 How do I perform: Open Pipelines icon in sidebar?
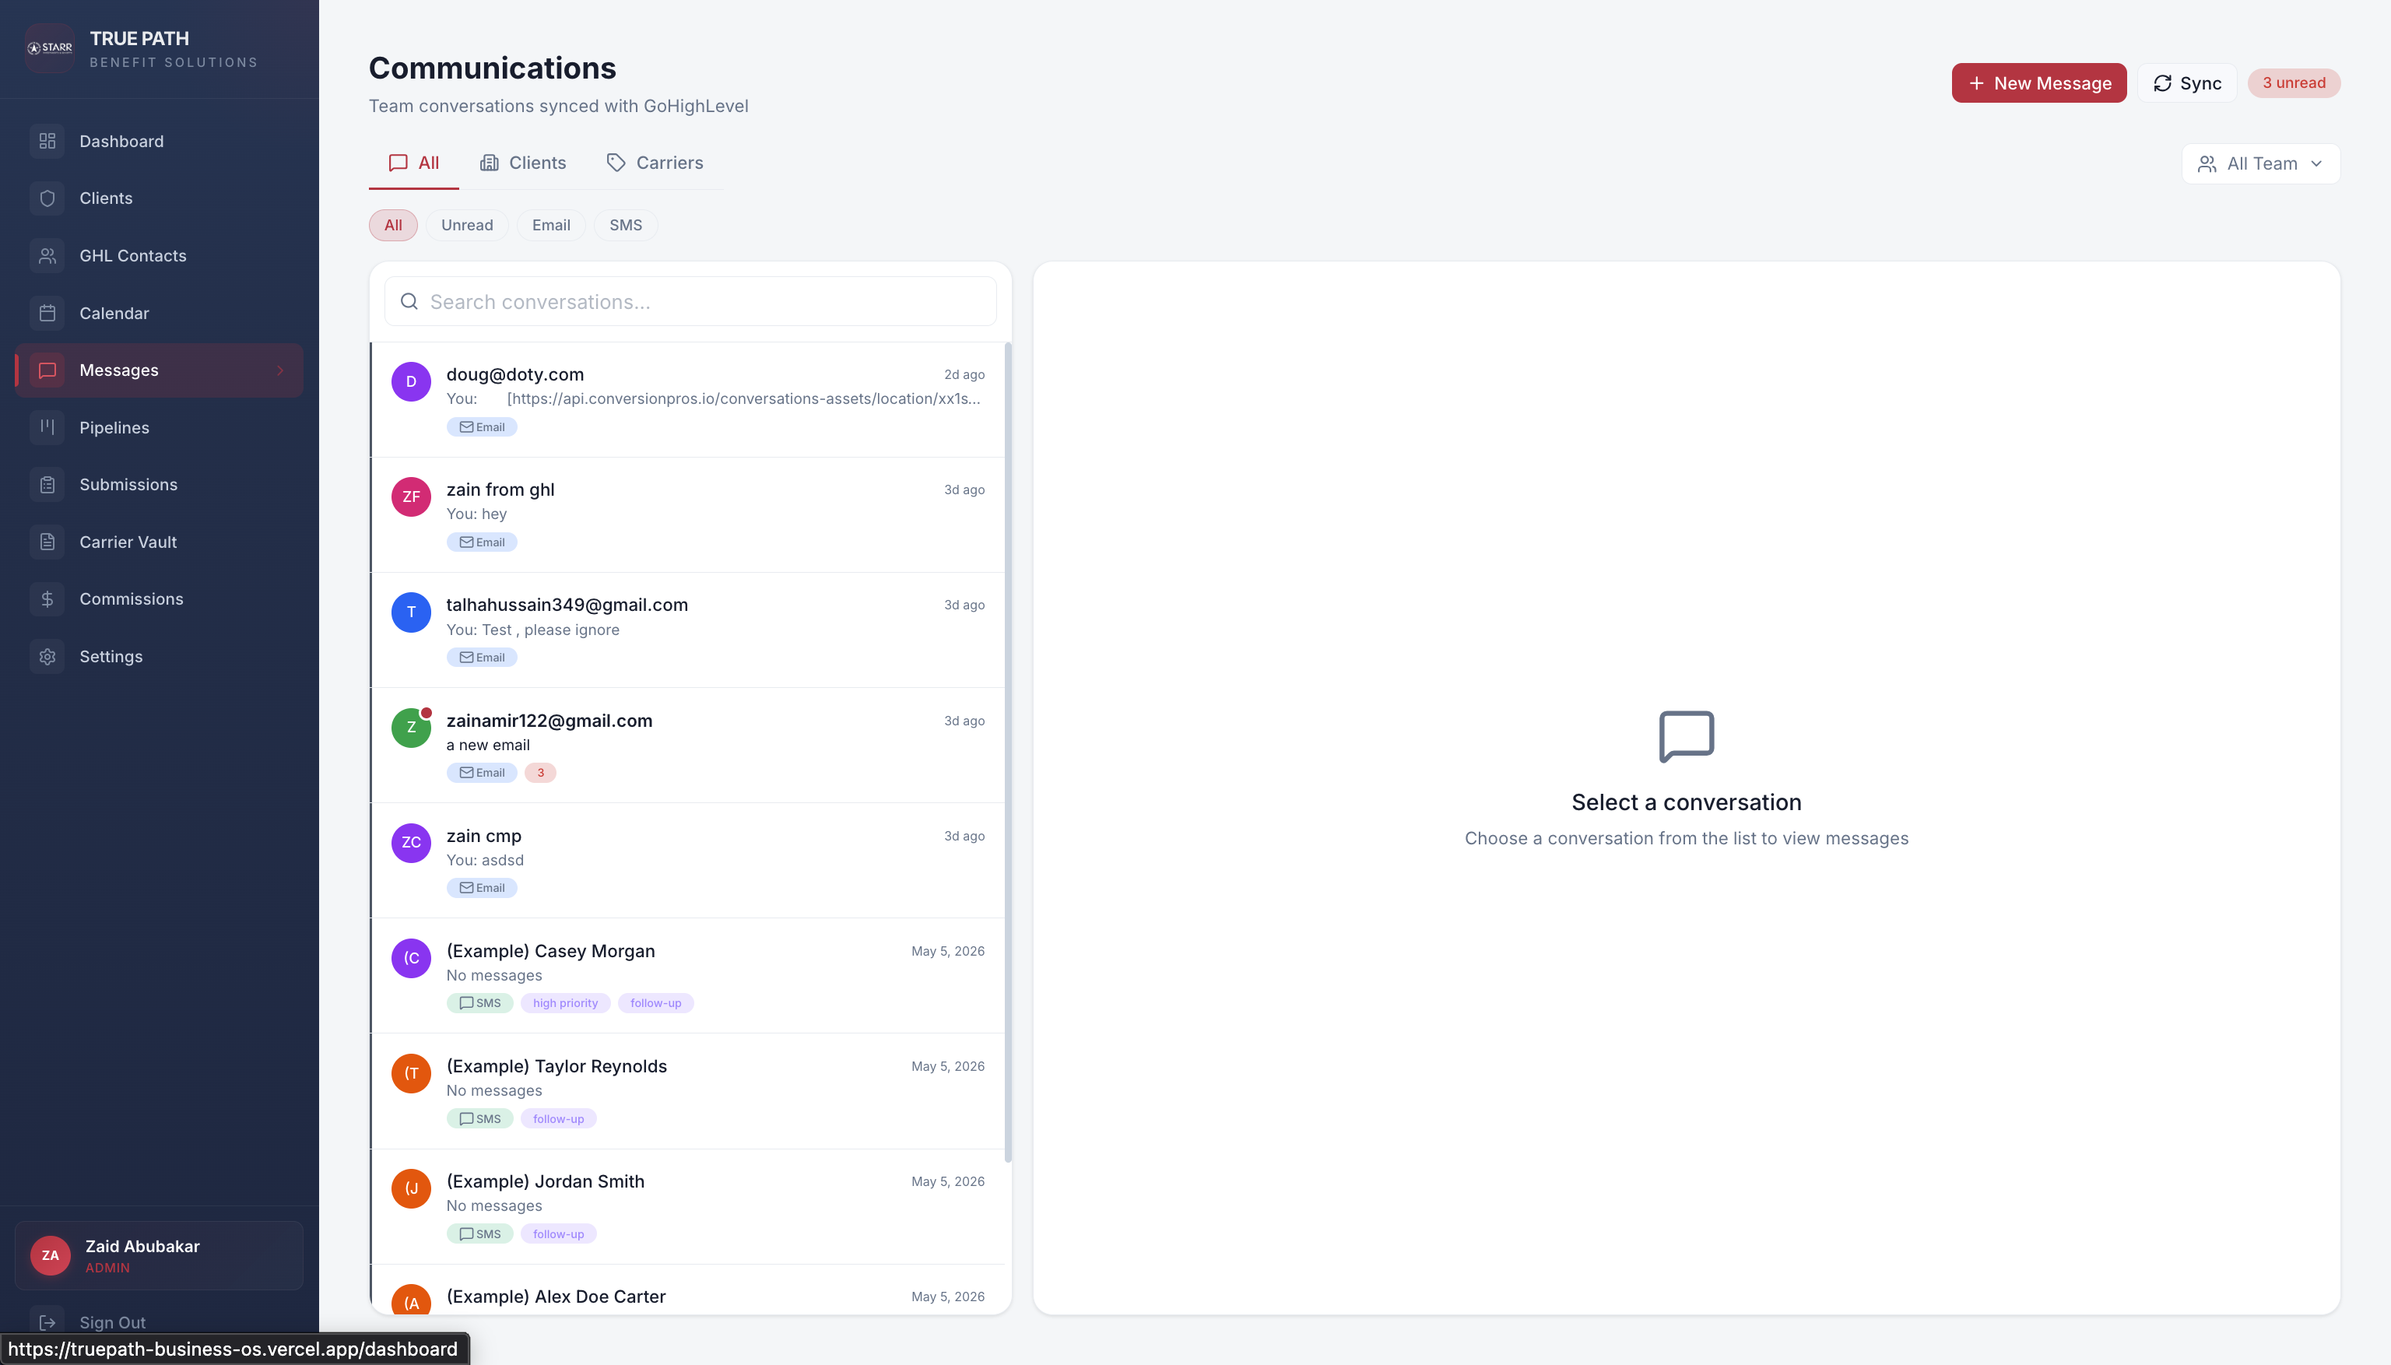coord(47,427)
